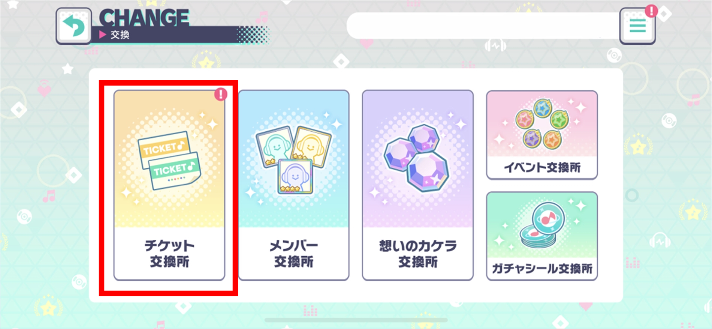This screenshot has width=712, height=329.
Task: Open メンバー交換所 label
Action: tap(293, 254)
